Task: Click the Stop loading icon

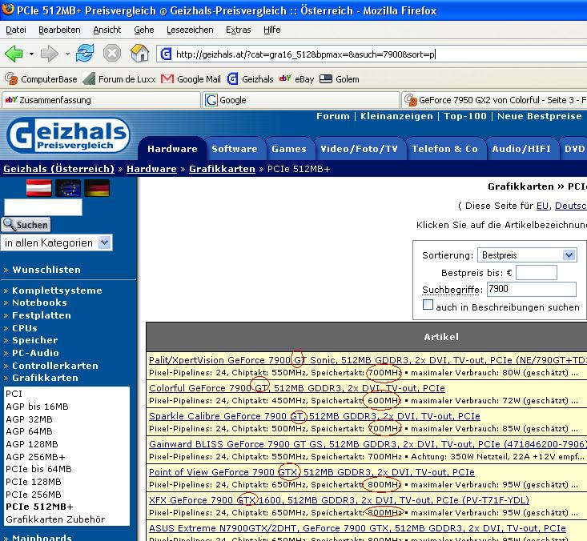Action: [112, 53]
